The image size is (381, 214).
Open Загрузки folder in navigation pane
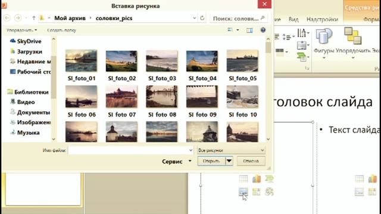26,52
